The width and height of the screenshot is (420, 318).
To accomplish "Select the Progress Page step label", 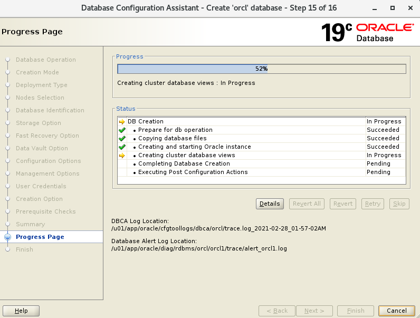I will [x=40, y=237].
